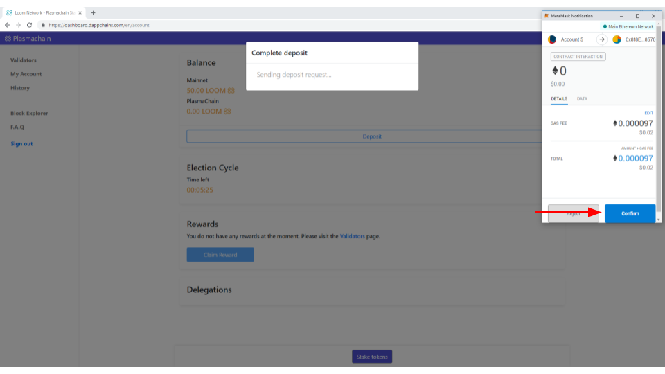Screen dimensions: 665x374
Task: Click the address bar URL field
Action: pos(99,25)
